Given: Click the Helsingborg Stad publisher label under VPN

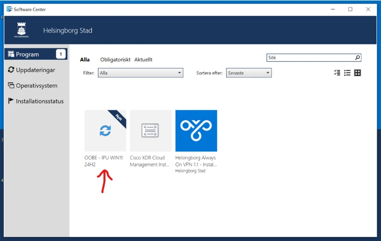Looking at the screenshot, I should (x=190, y=171).
